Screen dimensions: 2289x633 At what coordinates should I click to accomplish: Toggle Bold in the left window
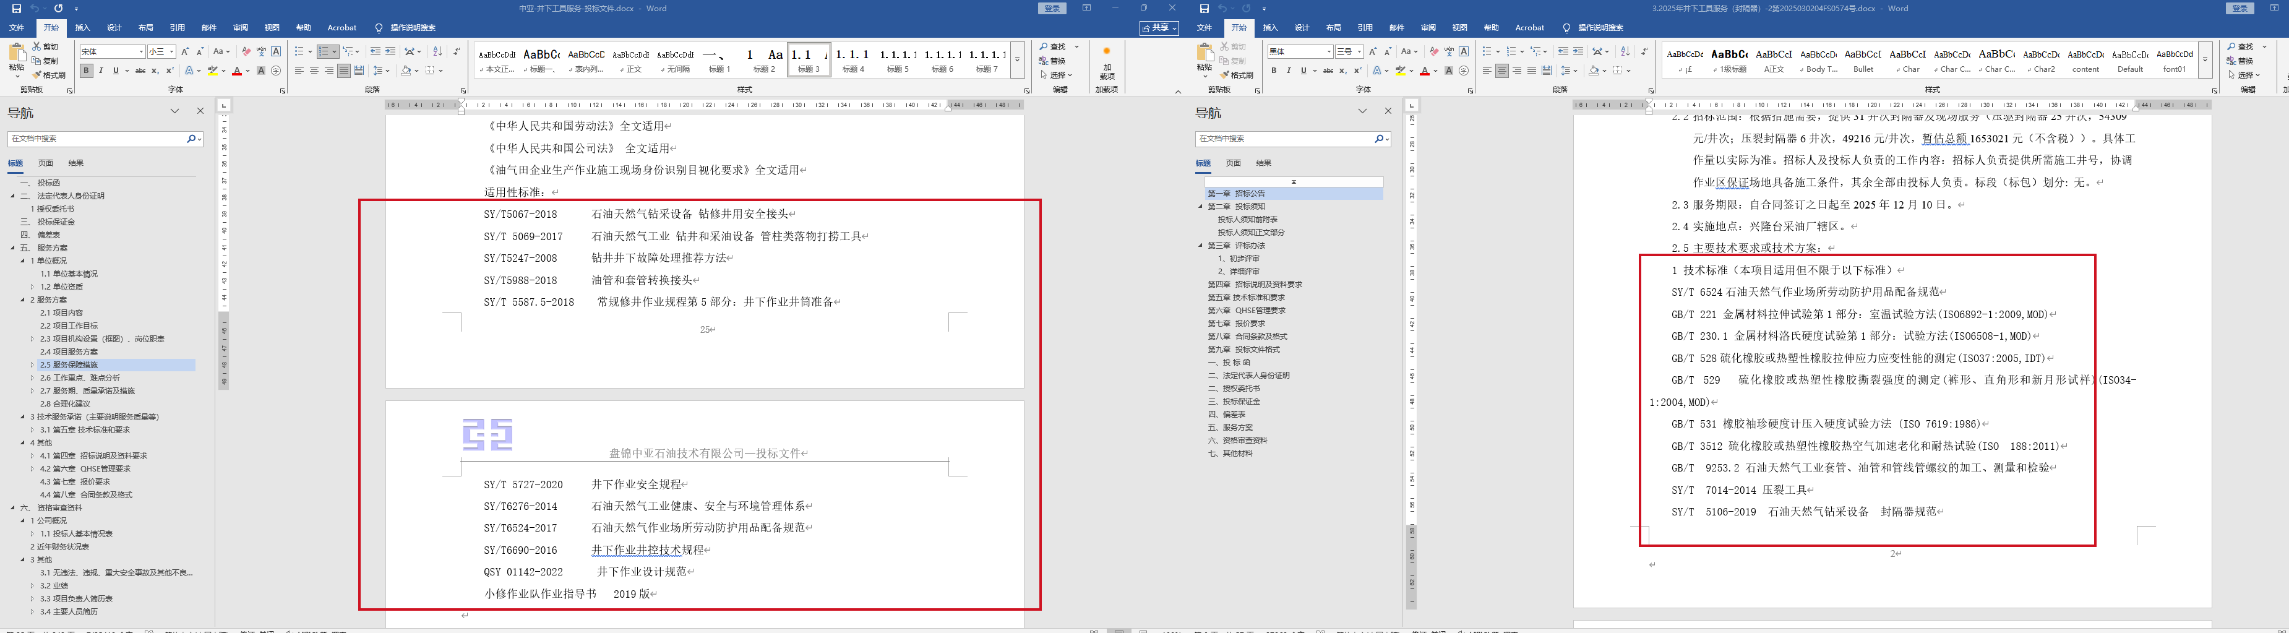point(86,71)
